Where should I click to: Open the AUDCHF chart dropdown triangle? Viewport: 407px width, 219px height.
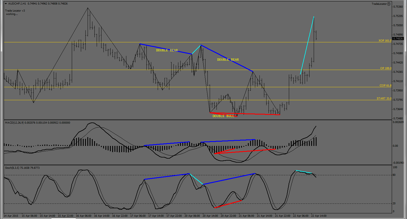[x=6, y=4]
